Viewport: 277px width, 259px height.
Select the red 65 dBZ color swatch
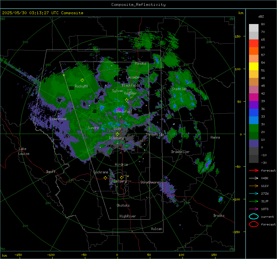(254, 43)
